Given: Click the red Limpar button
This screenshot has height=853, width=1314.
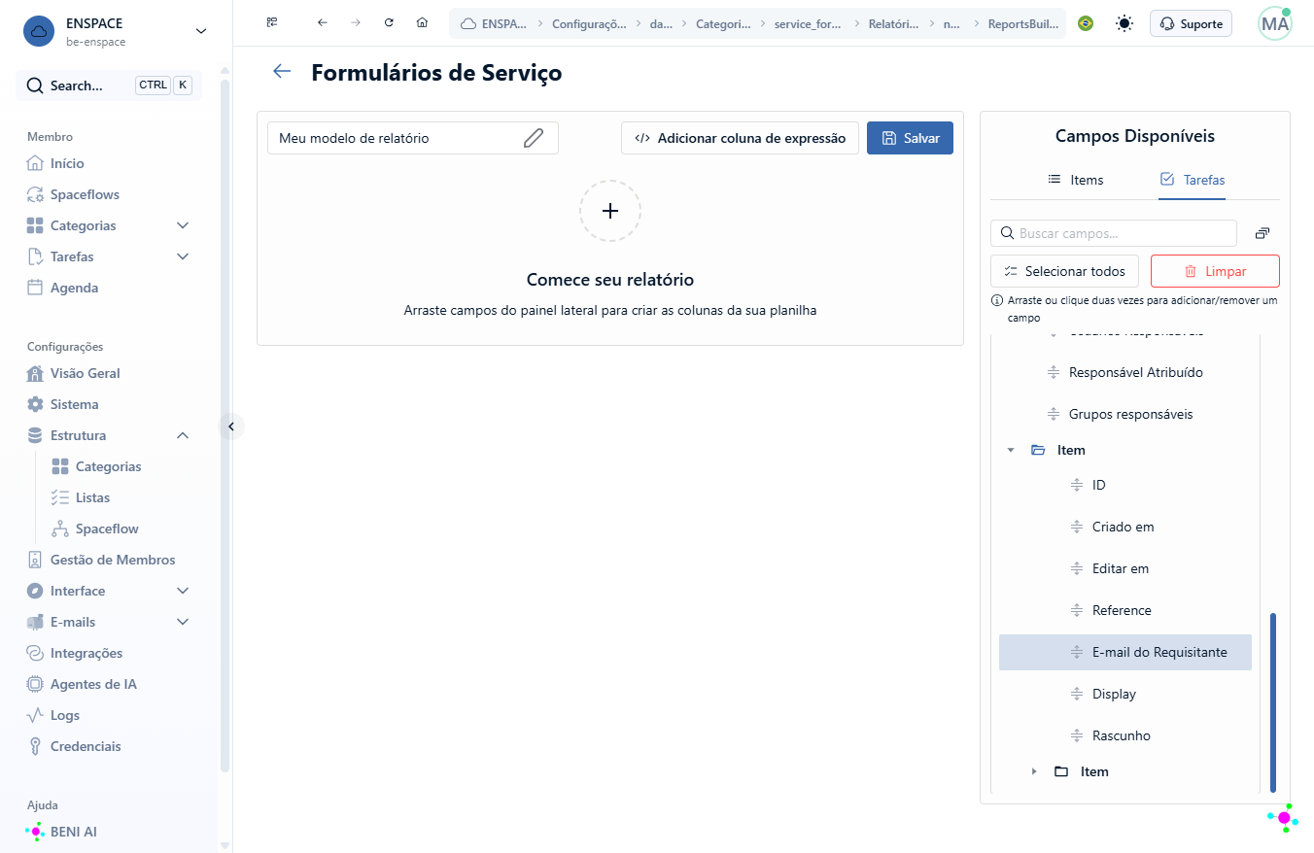Looking at the screenshot, I should tap(1215, 271).
